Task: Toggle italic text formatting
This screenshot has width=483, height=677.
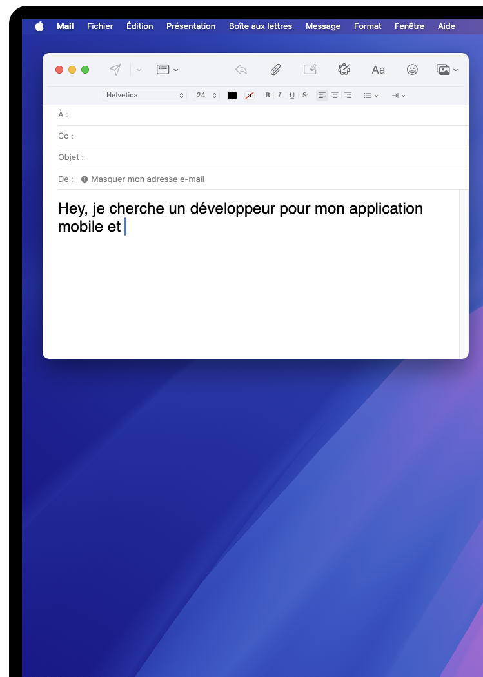Action: (279, 96)
